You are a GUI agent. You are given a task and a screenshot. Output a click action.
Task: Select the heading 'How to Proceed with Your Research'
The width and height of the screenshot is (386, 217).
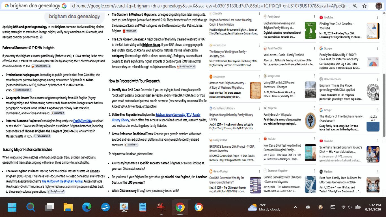coord(134,81)
